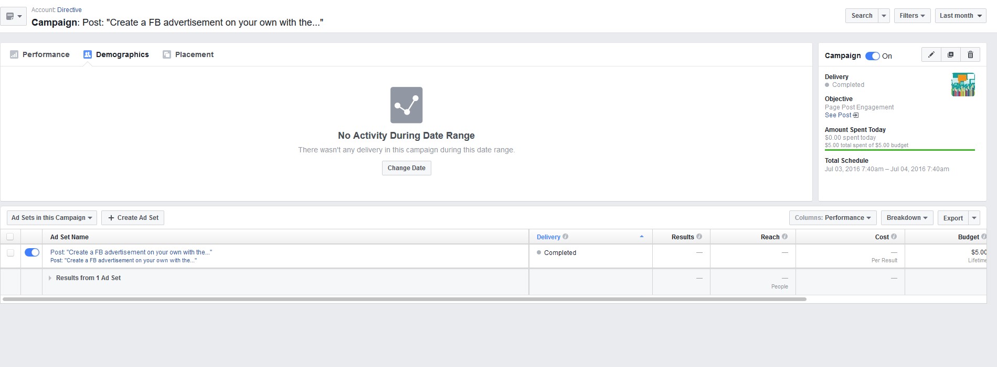
Task: Click the Create Ad Set button
Action: [133, 218]
